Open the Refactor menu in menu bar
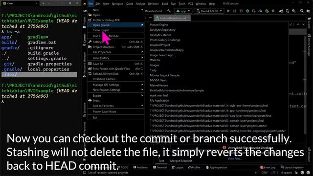The height and width of the screenshot is (176, 313). tap(153, 3)
